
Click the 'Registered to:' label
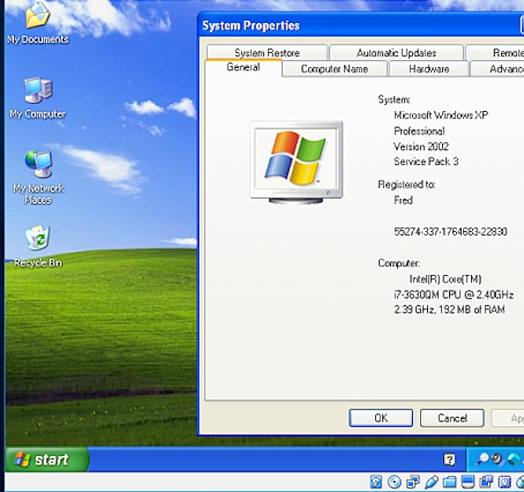pos(407,184)
